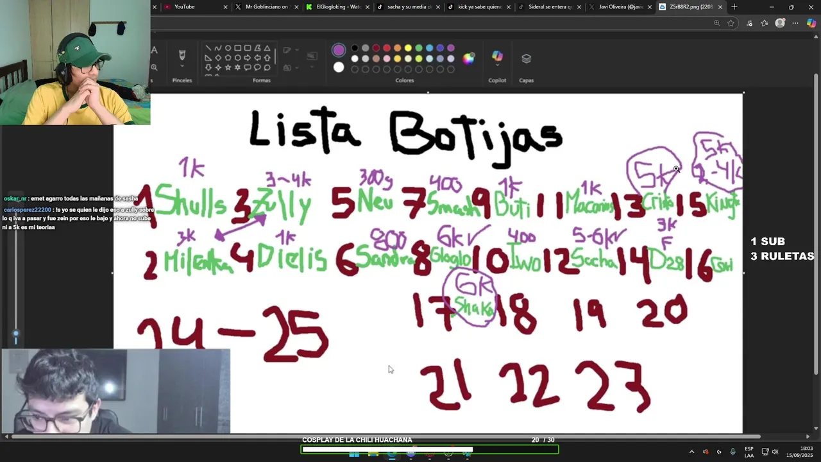Open the browser profile avatar

click(780, 23)
